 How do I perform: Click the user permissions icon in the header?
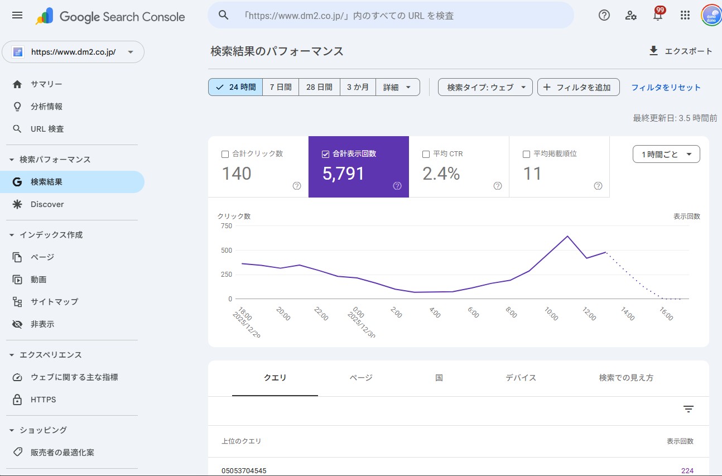pyautogui.click(x=630, y=16)
